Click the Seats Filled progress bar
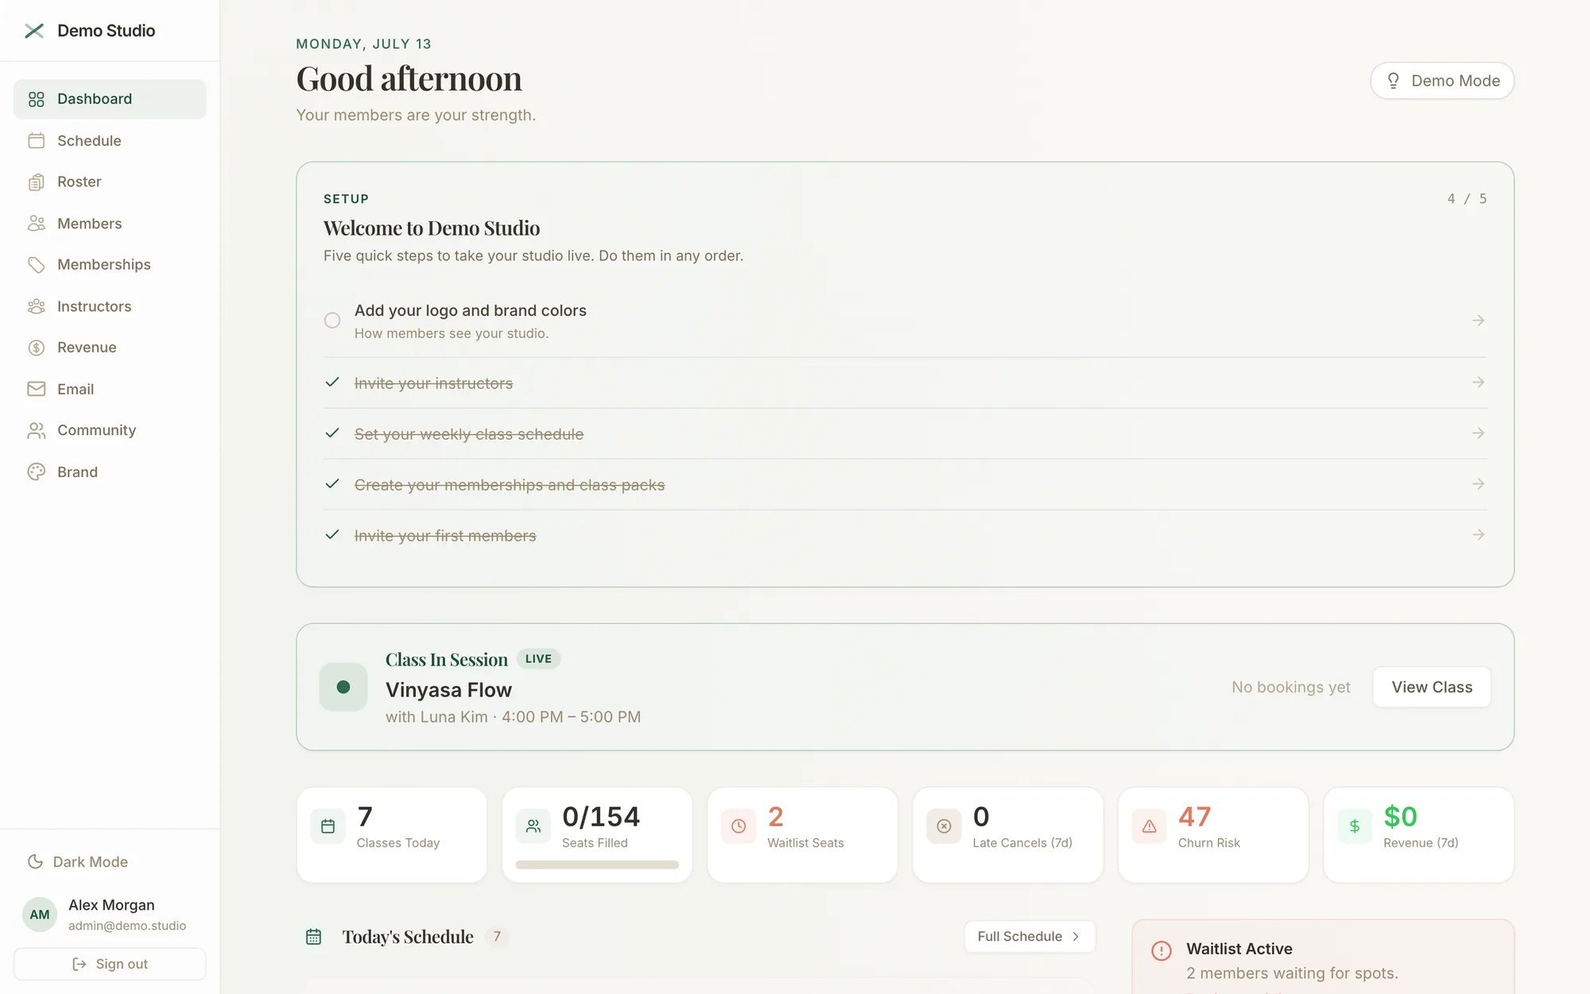Screen dimensions: 1590x994 [597, 865]
